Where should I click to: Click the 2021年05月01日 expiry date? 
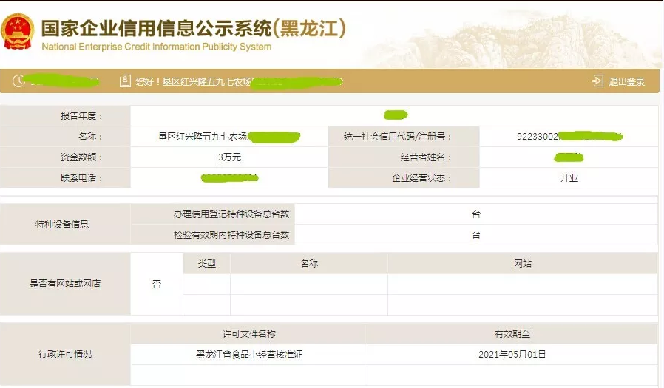pos(512,355)
